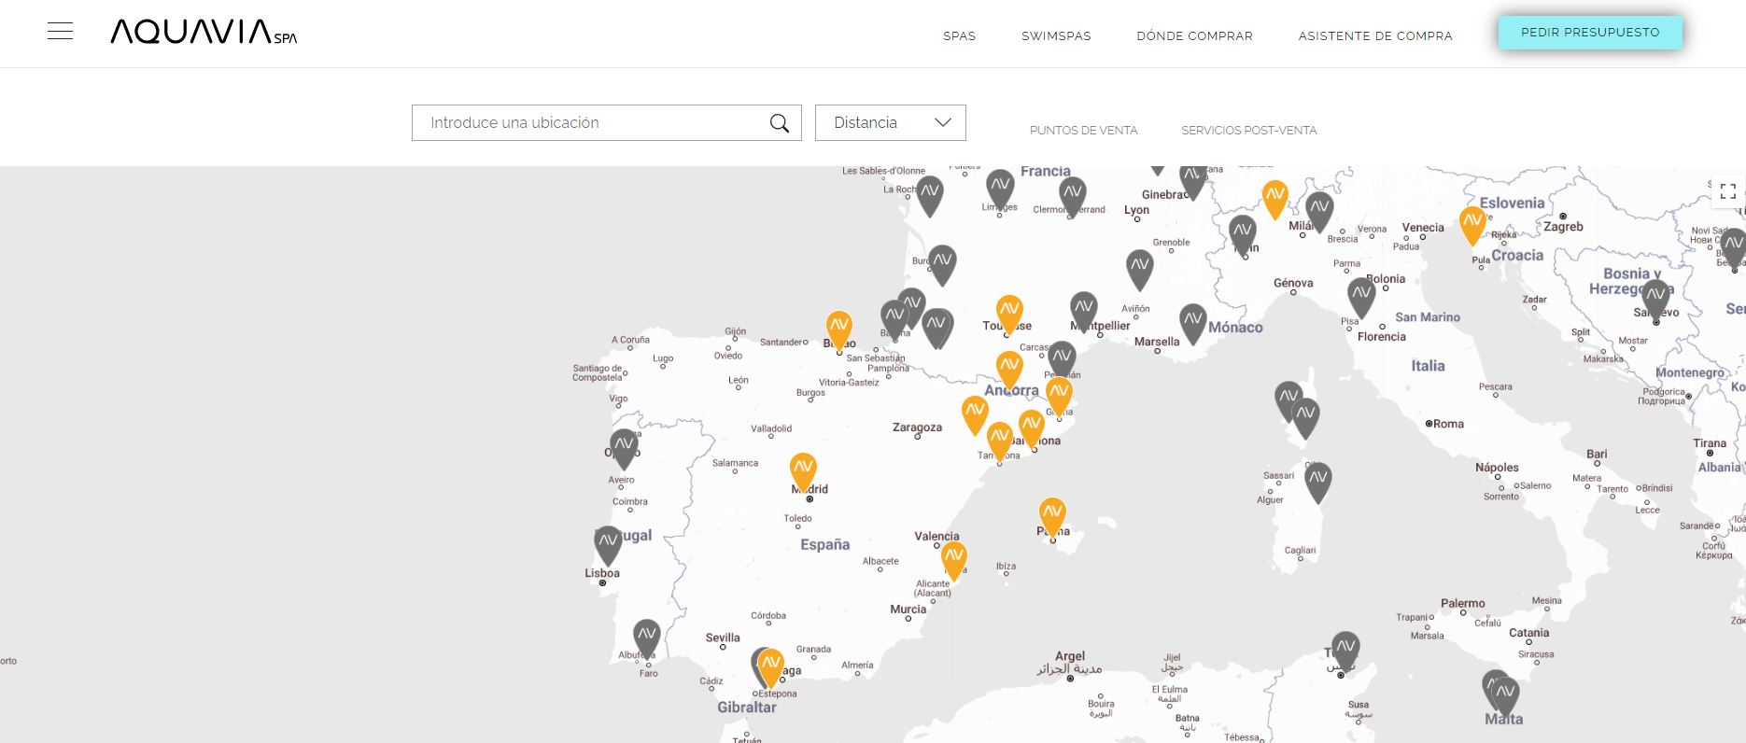Select the orange marker on Toulouse

coord(1009,314)
